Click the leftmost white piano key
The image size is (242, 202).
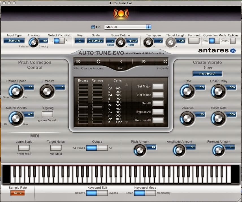12,174
